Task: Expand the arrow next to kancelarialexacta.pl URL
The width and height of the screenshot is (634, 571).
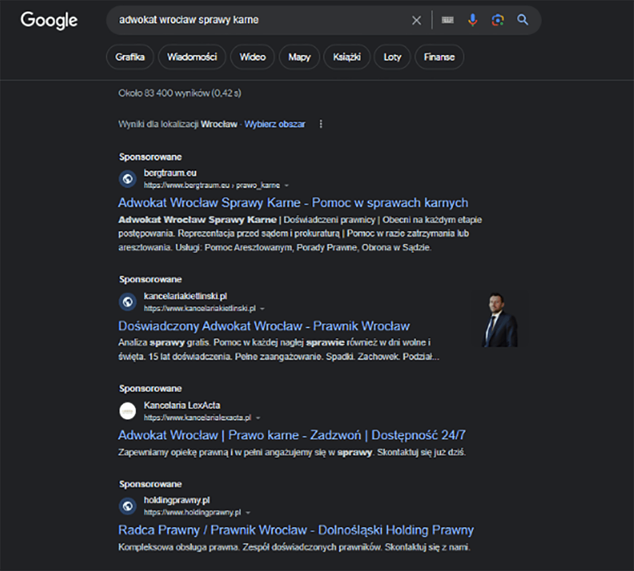Action: coord(258,418)
